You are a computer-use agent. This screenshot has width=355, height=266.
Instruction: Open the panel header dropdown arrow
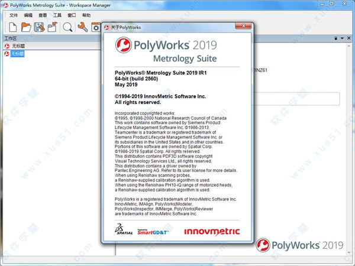point(342,38)
